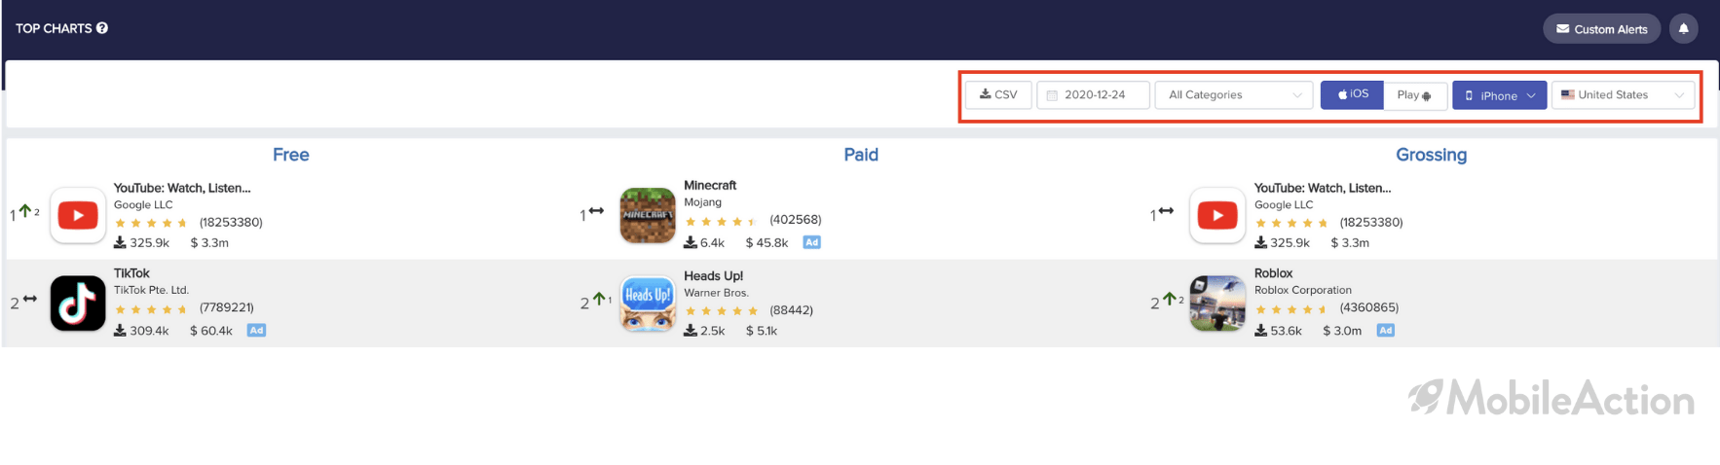The width and height of the screenshot is (1720, 465).
Task: Open the Minecraft app title
Action: (x=710, y=185)
